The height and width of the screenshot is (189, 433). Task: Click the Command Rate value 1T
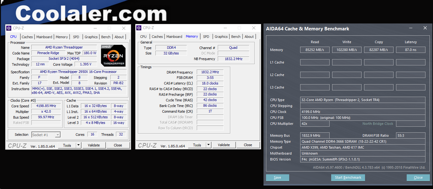pyautogui.click(x=210, y=111)
